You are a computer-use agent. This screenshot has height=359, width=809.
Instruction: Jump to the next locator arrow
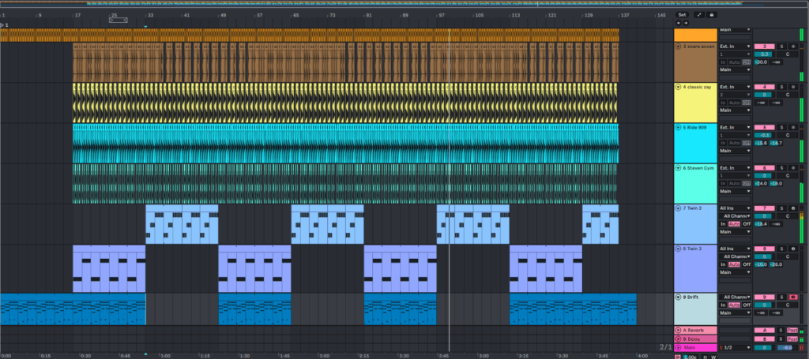685,24
